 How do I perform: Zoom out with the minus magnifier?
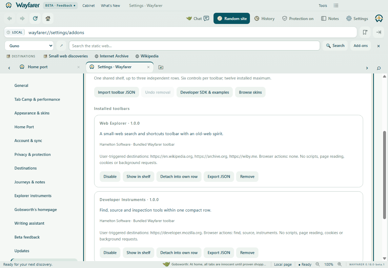317,264
